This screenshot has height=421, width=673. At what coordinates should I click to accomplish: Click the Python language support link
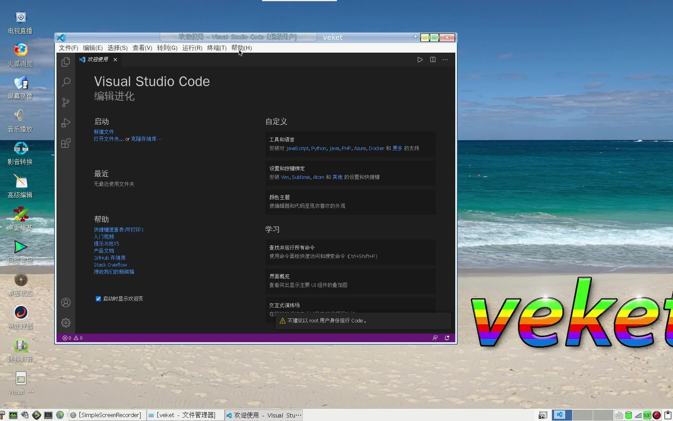point(319,148)
